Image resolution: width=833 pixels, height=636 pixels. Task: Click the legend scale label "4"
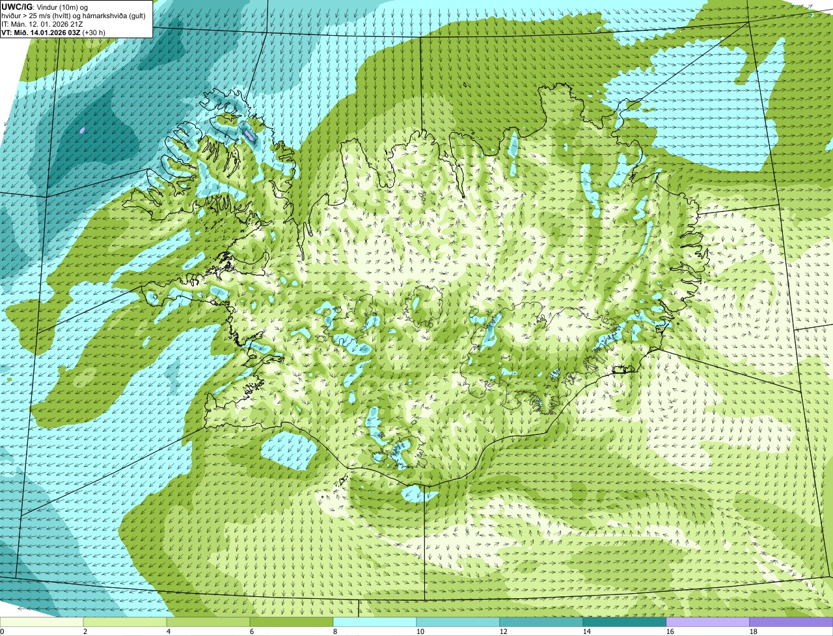click(x=169, y=631)
